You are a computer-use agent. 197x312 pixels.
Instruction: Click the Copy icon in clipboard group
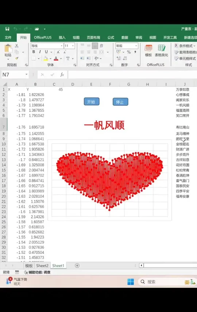coord(17,52)
